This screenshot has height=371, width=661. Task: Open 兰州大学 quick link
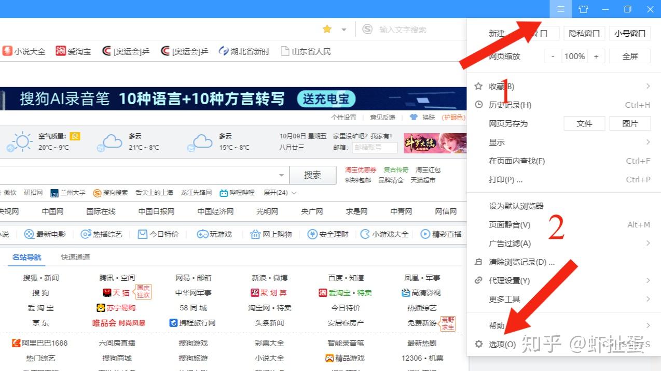tap(68, 193)
